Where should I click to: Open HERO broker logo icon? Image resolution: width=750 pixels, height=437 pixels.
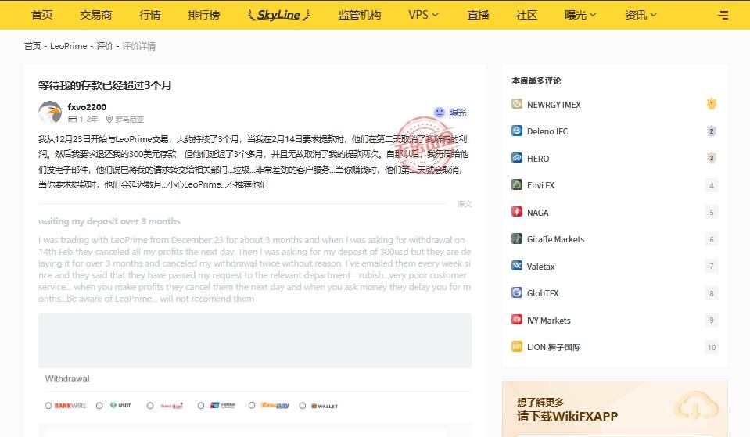click(x=517, y=158)
